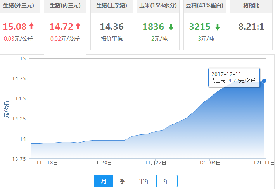The height and width of the screenshot is (189, 275).
Task: Set chart range to 年
Action: (166, 181)
